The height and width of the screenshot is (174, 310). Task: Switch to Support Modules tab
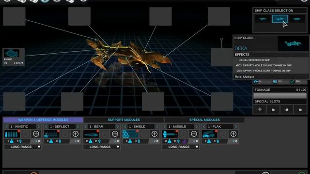(124, 120)
